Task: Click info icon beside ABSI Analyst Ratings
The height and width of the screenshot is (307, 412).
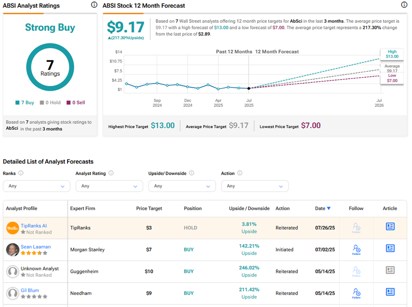Action: (94, 5)
